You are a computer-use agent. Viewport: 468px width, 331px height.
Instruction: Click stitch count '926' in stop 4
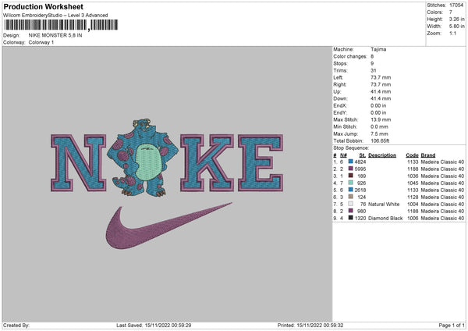click(x=361, y=183)
